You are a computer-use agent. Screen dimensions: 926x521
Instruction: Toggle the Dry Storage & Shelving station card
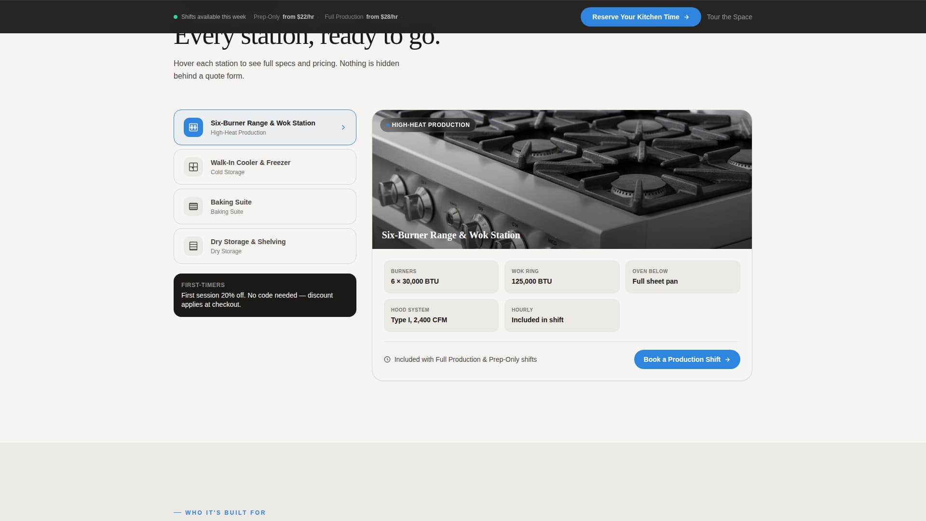264,246
